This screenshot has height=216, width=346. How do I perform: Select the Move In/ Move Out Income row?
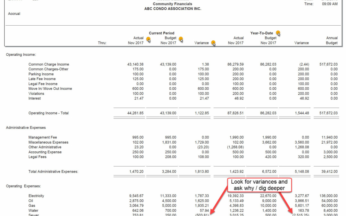(x=50, y=89)
